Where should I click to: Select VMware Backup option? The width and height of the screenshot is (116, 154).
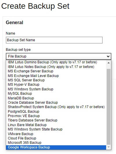click(56, 134)
